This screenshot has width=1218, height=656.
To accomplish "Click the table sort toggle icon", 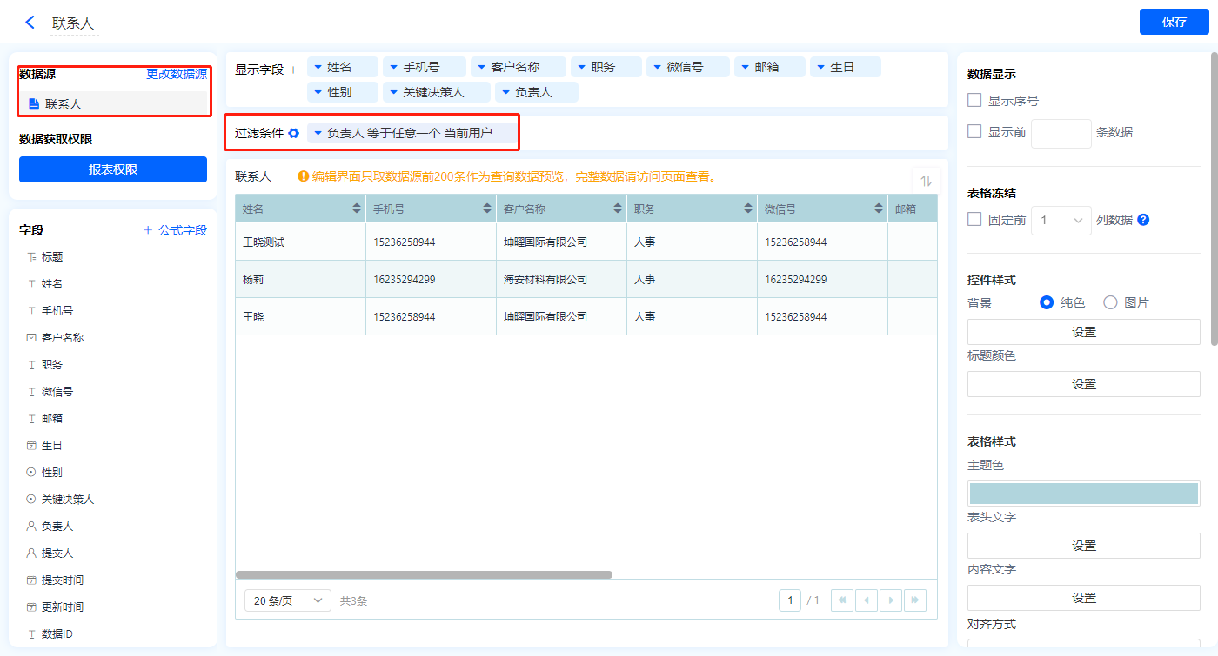I will click(926, 181).
